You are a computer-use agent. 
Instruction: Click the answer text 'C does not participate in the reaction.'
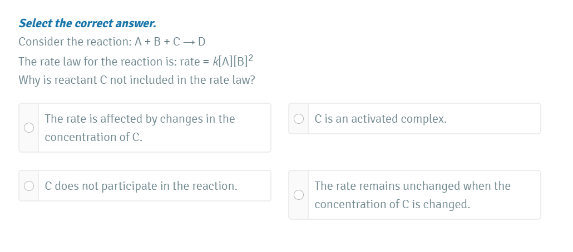point(141,186)
